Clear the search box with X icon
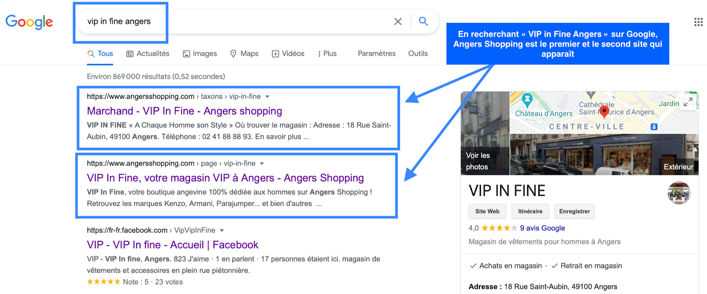 click(398, 21)
